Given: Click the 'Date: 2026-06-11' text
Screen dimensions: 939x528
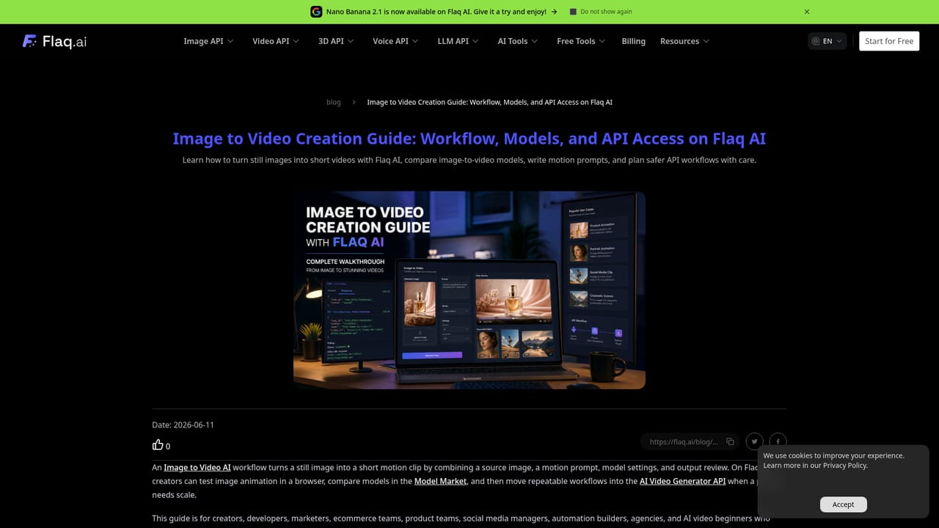Looking at the screenshot, I should [183, 425].
